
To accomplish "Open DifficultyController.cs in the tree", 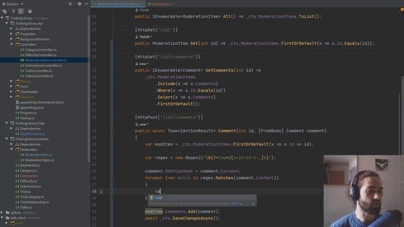I will (x=40, y=55).
